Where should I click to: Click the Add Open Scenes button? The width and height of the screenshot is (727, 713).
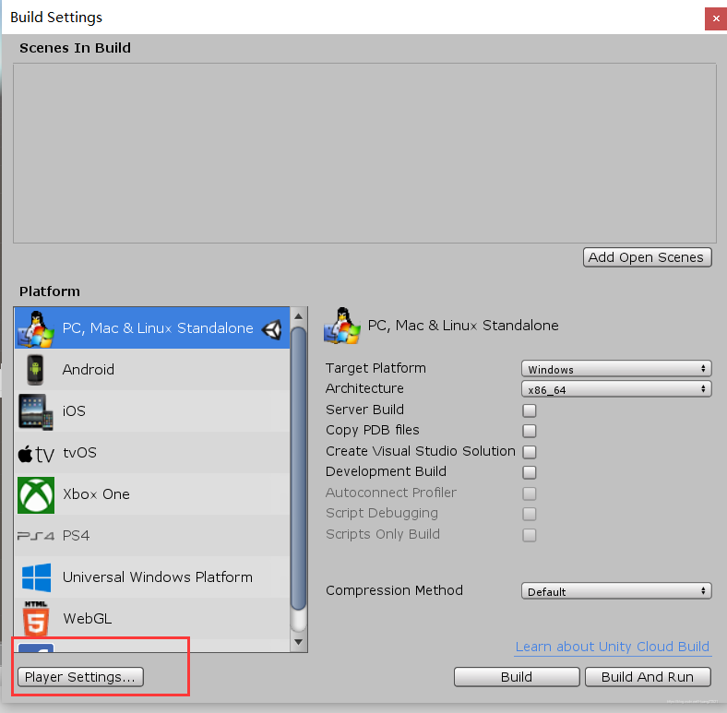click(647, 257)
